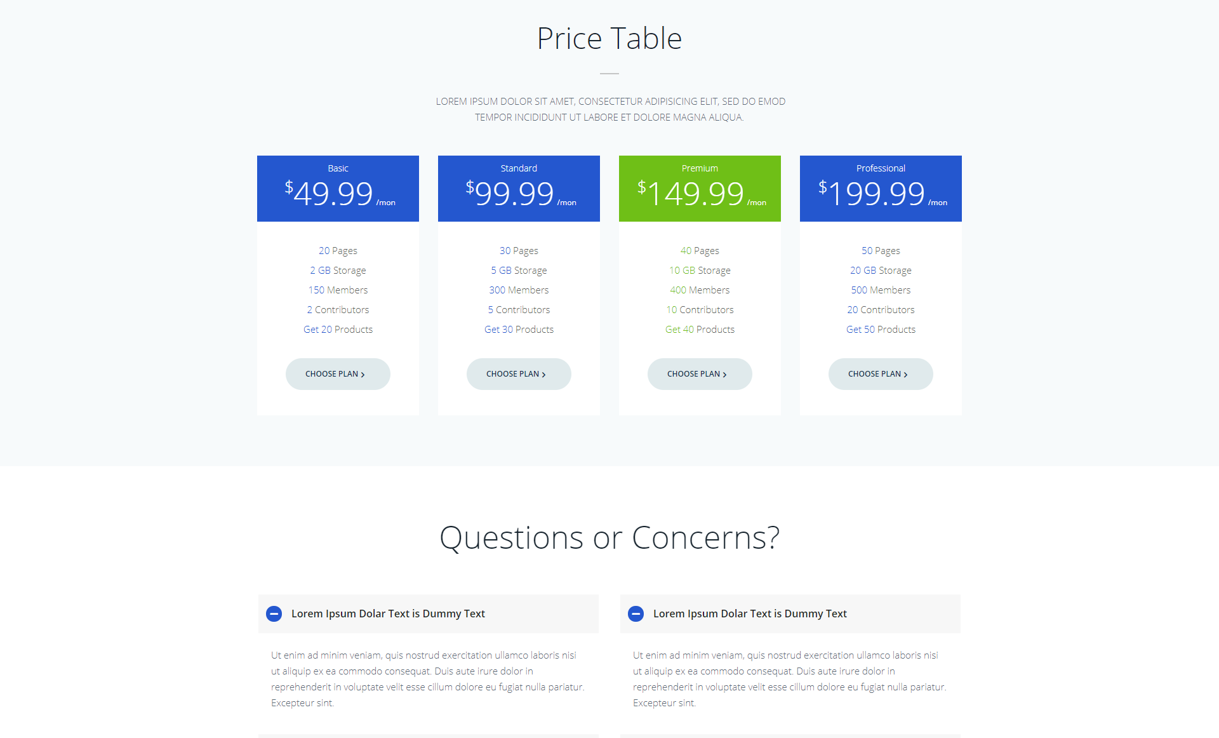Click the minus icon on the left FAQ item
Viewport: 1219px width, 738px height.
pos(274,614)
